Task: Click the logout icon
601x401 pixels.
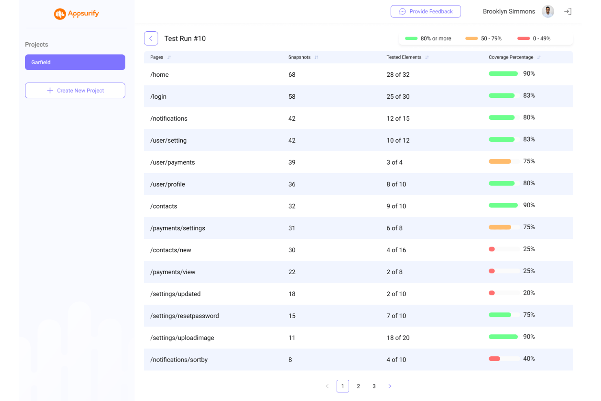Action: [x=568, y=11]
